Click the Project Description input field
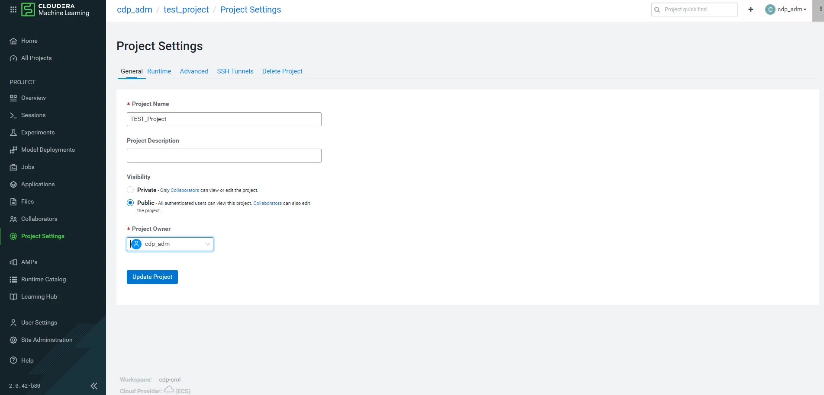Viewport: 824px width, 395px height. pyautogui.click(x=224, y=156)
